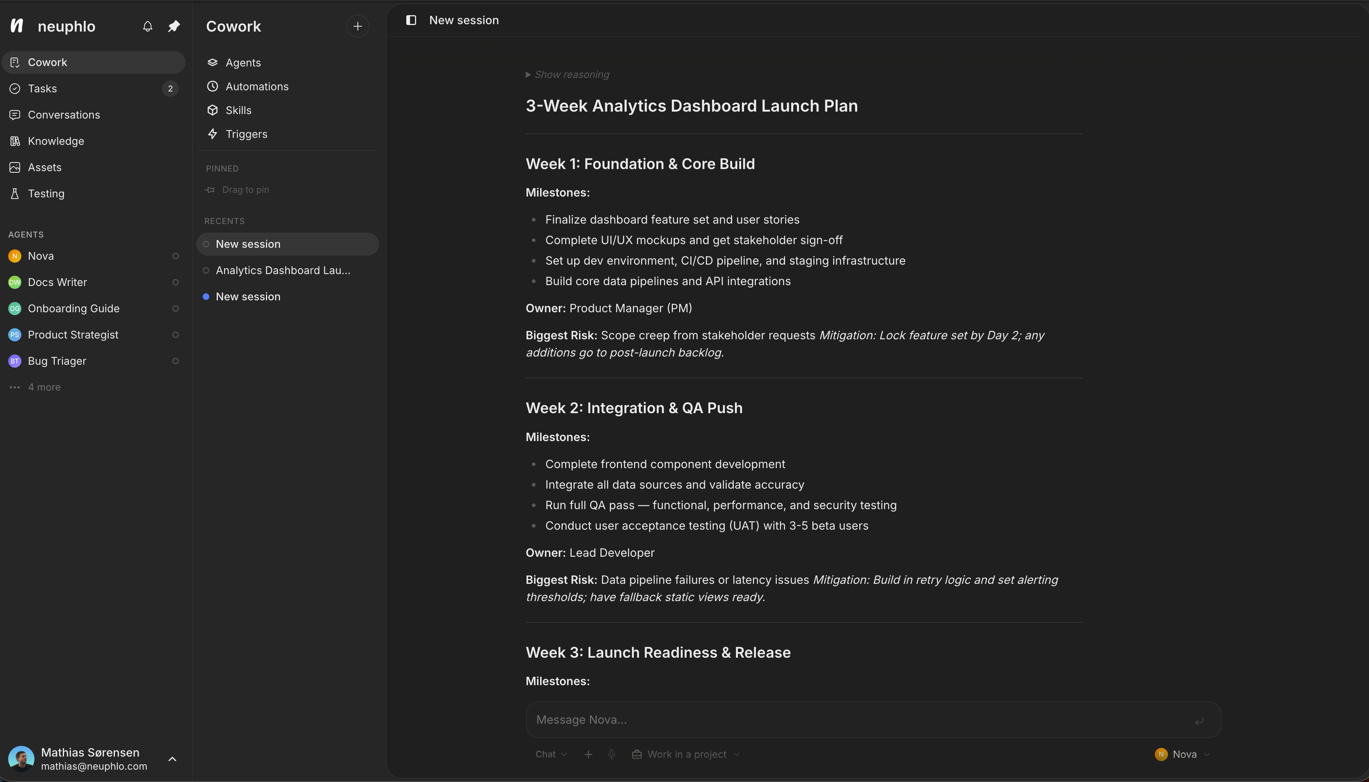This screenshot has width=1369, height=782.
Task: Click the Bug Triager purple avatar icon
Action: coord(15,361)
